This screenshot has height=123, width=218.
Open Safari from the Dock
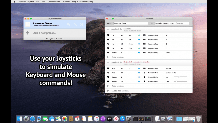pos(33,119)
